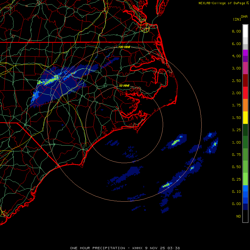Click the darkest green 1.25 legend swatch

click(245, 130)
